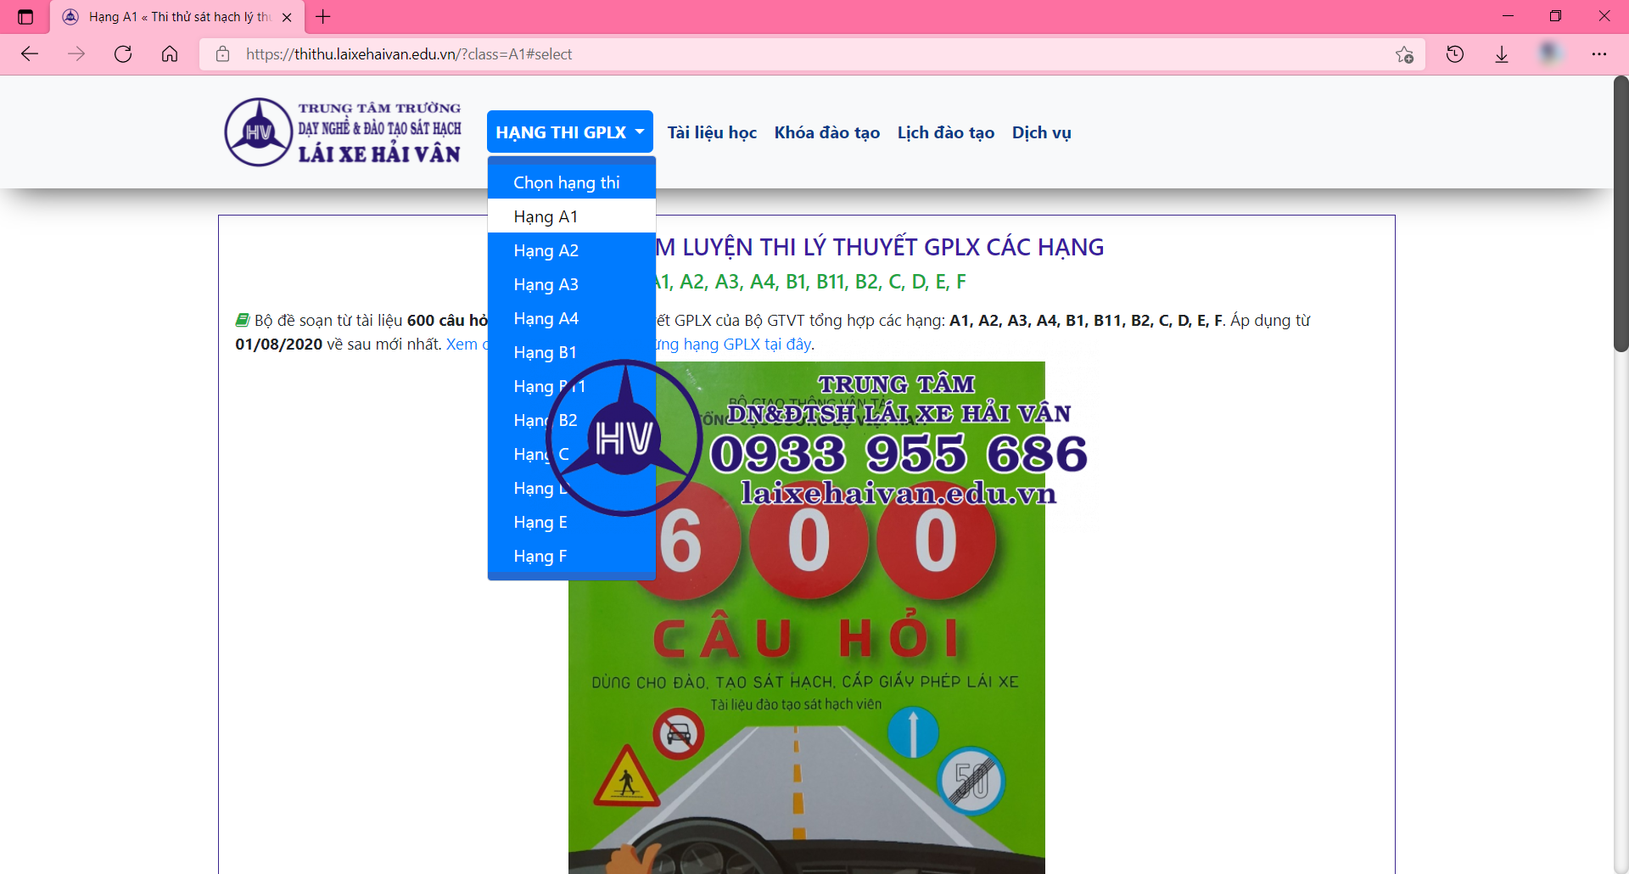Add this page to favorites
Viewport: 1629px width, 874px height.
(x=1404, y=53)
